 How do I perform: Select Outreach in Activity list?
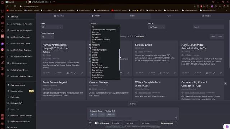pos(96,32)
